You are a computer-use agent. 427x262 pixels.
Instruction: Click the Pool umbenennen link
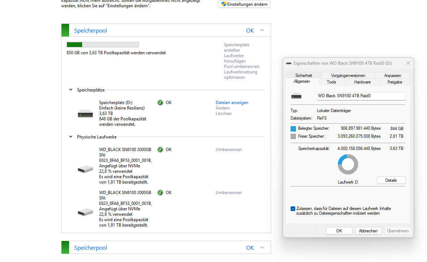point(242,66)
